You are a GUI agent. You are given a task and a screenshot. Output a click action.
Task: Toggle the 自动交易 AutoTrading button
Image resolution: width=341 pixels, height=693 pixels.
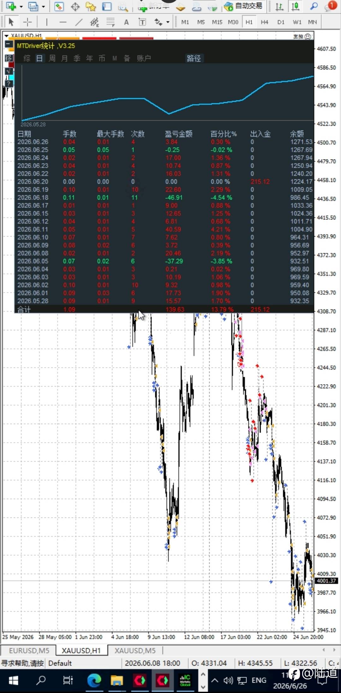coord(244,6)
